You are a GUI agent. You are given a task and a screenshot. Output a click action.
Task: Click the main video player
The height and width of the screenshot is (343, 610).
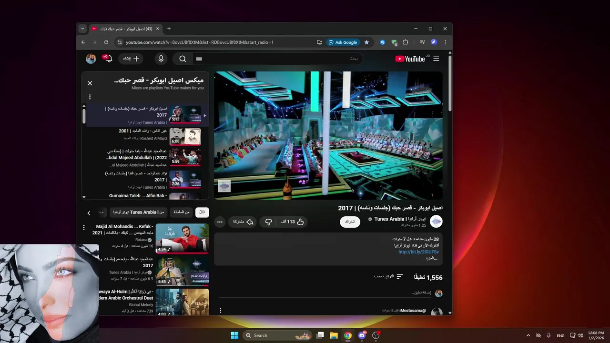328,135
